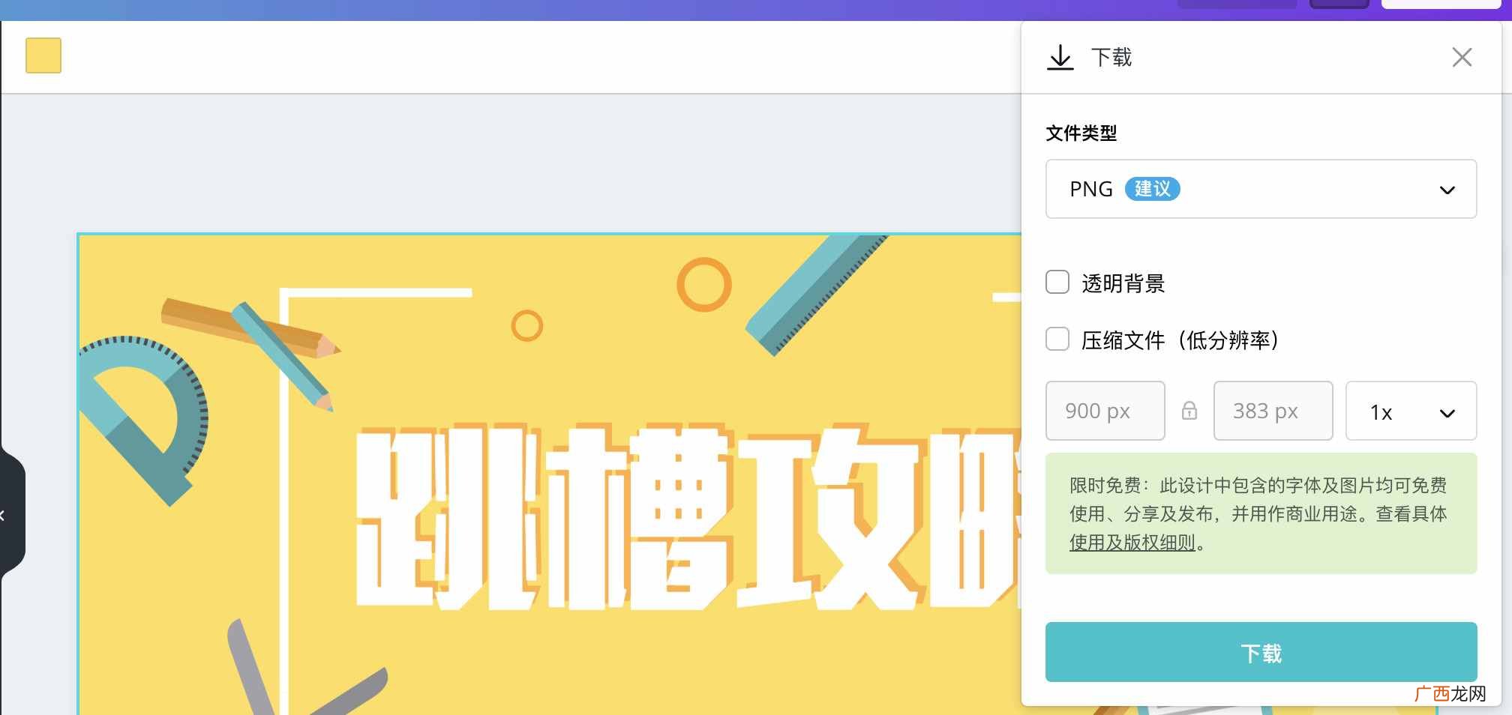
Task: Click the teal 下载 button
Action: point(1261,652)
